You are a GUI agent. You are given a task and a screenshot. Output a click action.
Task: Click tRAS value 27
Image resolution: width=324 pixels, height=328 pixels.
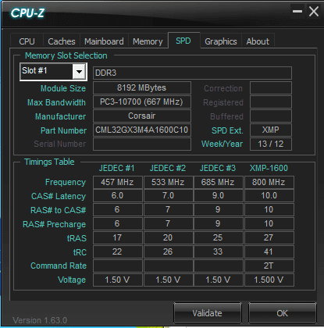269,237
